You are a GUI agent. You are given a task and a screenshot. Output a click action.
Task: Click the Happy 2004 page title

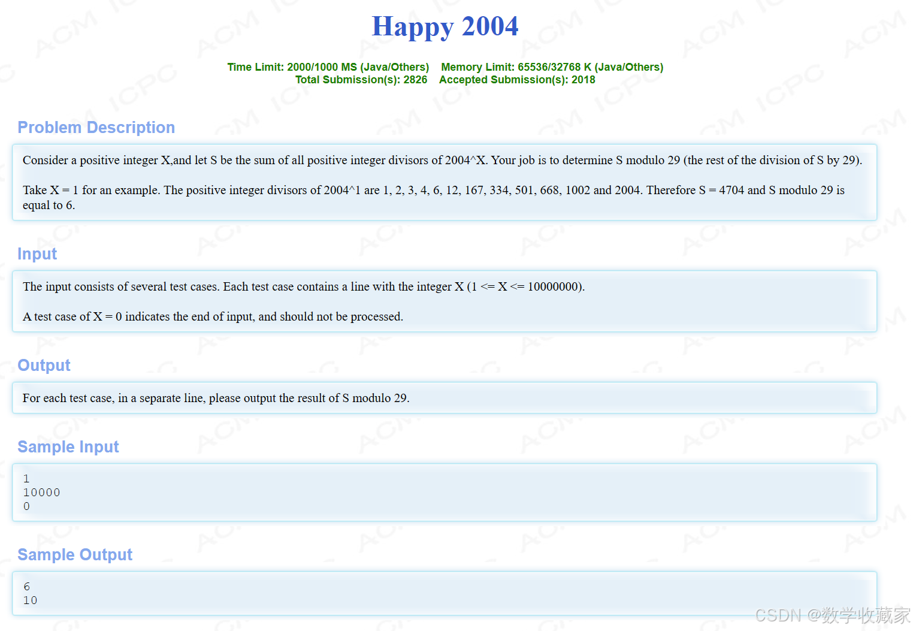445,26
